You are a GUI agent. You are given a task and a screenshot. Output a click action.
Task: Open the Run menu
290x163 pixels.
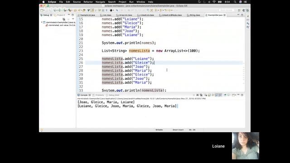pyautogui.click(x=131, y=2)
